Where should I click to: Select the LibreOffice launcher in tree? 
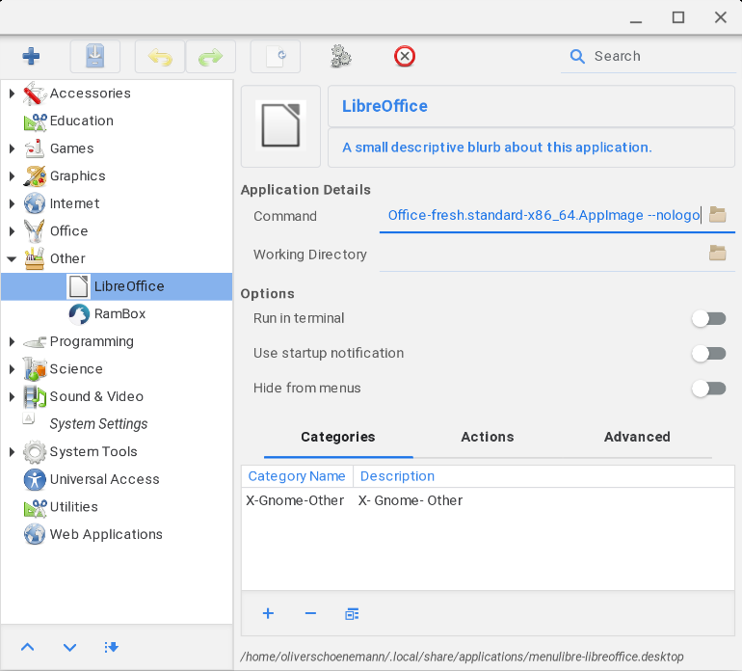(117, 286)
